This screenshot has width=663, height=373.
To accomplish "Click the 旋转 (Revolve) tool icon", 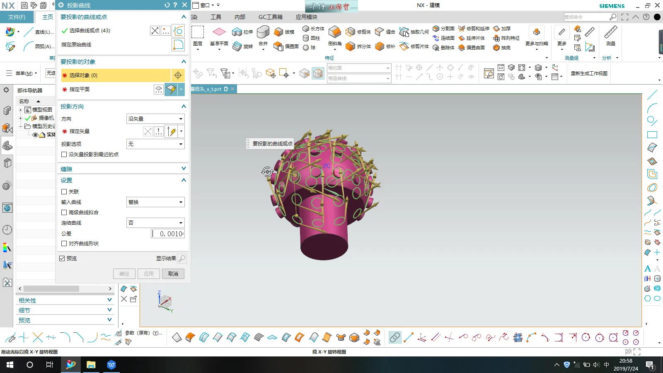I will coord(237,46).
